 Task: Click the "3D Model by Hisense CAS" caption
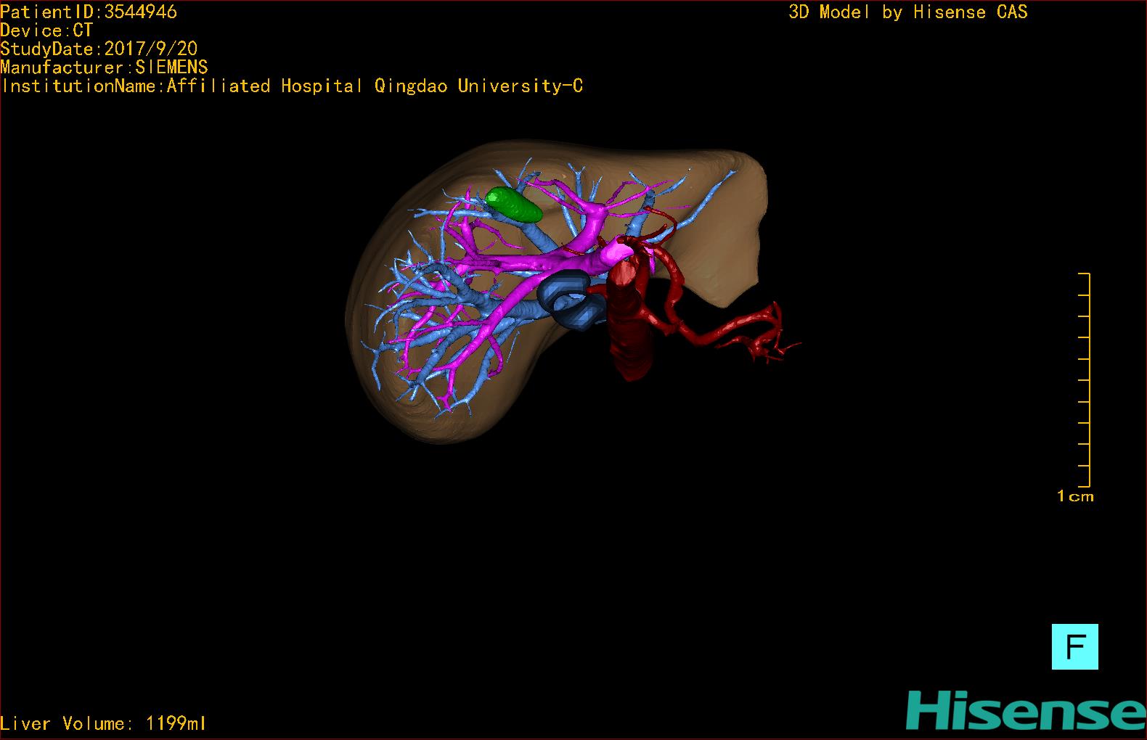[x=908, y=12]
